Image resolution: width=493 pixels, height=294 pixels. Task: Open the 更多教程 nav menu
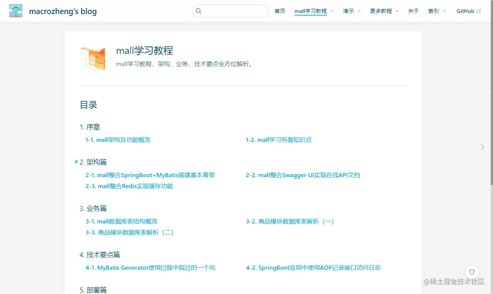[381, 11]
